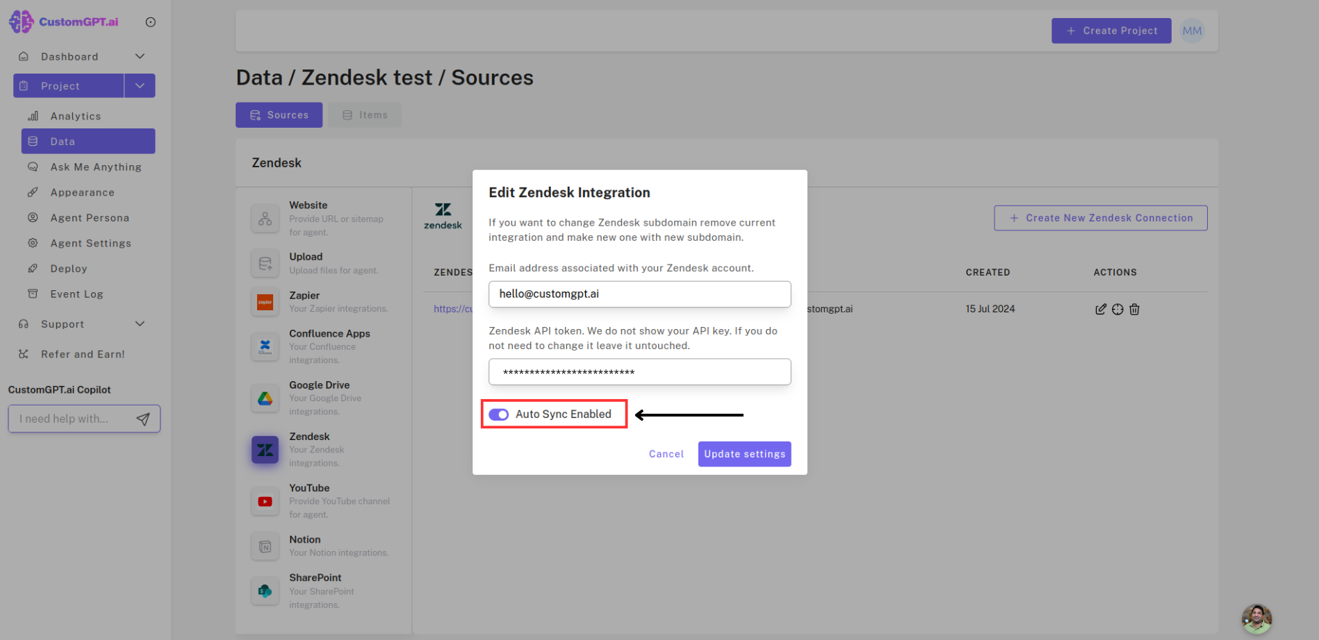Select the SharePoint source icon

tap(265, 591)
